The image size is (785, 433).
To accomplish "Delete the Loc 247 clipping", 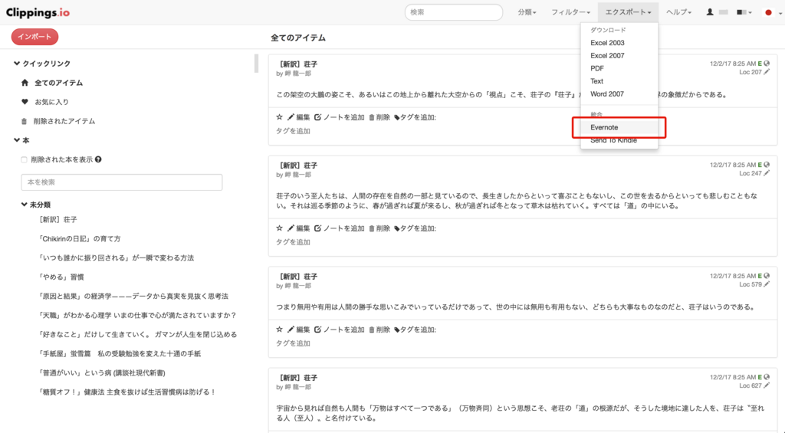I will coord(379,228).
